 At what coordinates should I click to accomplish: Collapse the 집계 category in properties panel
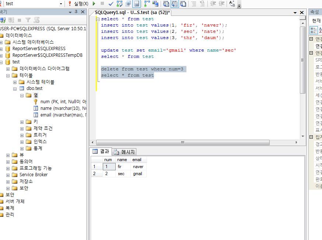311,137
